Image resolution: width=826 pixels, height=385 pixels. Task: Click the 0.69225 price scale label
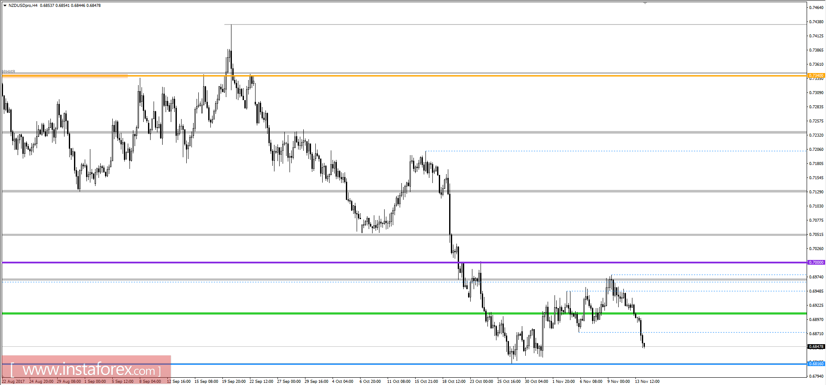tap(816, 306)
